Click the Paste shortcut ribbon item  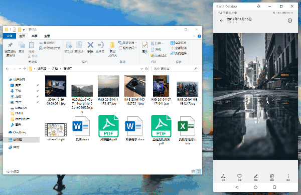(50, 48)
